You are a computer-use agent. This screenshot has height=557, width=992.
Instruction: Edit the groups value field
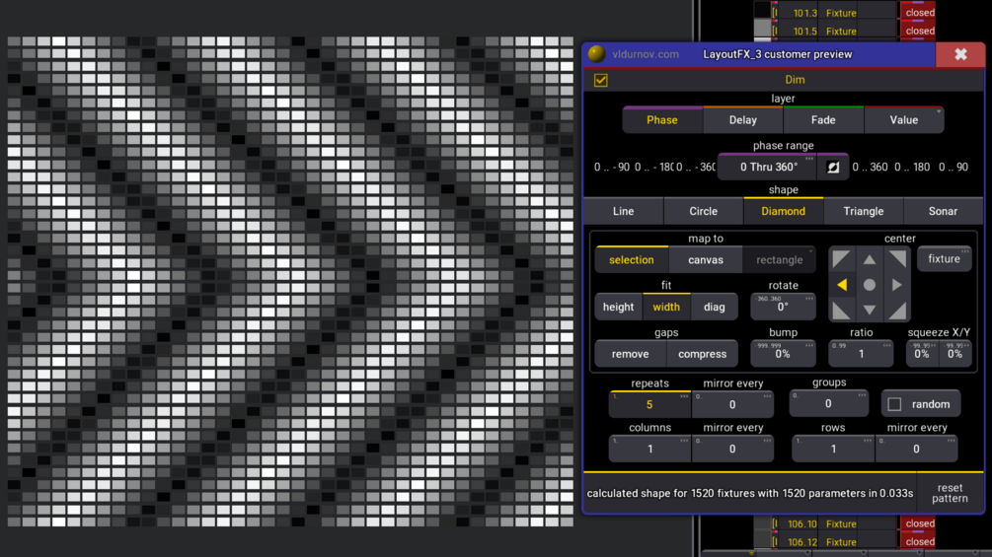tap(828, 403)
